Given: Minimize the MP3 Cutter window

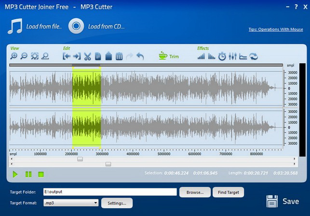Looking at the screenshot, I should 288,7.
